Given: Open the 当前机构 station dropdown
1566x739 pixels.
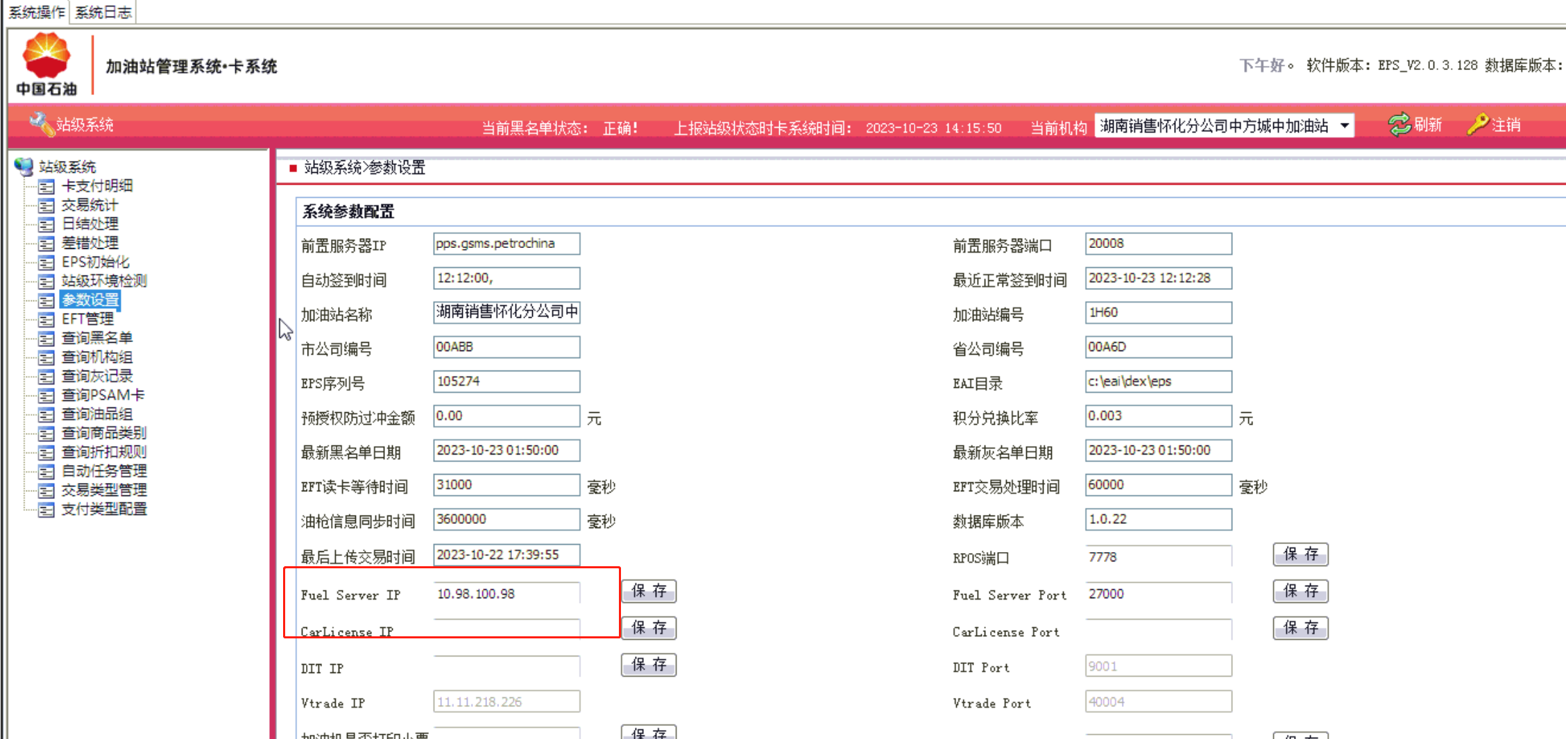Looking at the screenshot, I should [x=1344, y=126].
